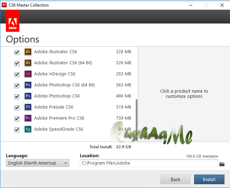Click the Adobe Illustrator CS6 Ai icon
This screenshot has height=188, width=230.
coord(28,51)
